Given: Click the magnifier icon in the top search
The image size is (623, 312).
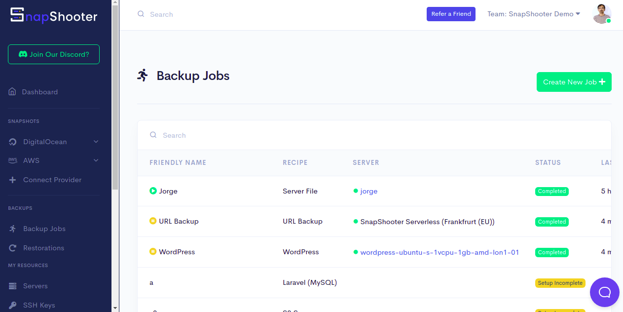Looking at the screenshot, I should [141, 14].
